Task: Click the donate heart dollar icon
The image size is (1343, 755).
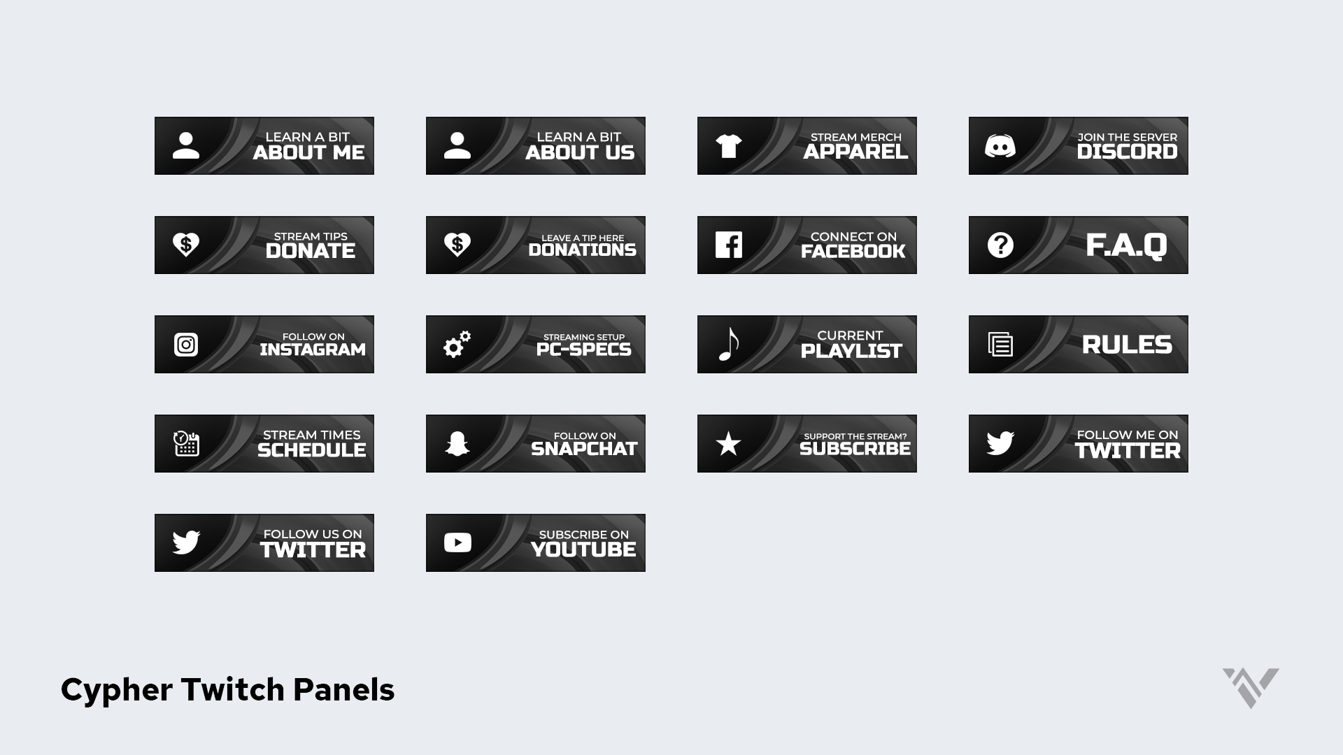Action: point(185,244)
